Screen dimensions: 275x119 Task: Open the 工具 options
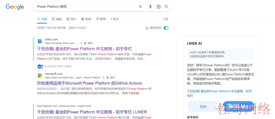[x=166, y=19]
